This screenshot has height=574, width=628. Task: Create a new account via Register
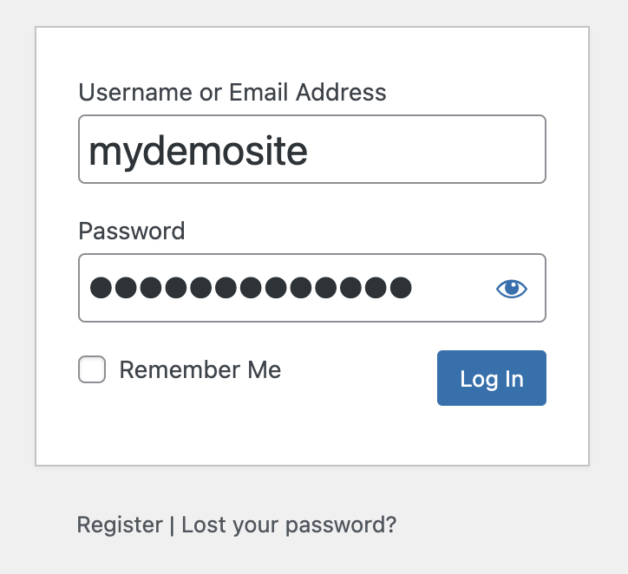pyautogui.click(x=120, y=525)
